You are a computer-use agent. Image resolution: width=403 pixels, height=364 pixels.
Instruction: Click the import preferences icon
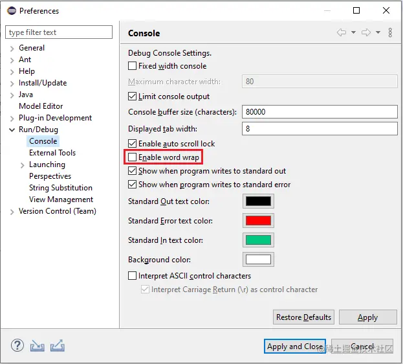point(37,346)
